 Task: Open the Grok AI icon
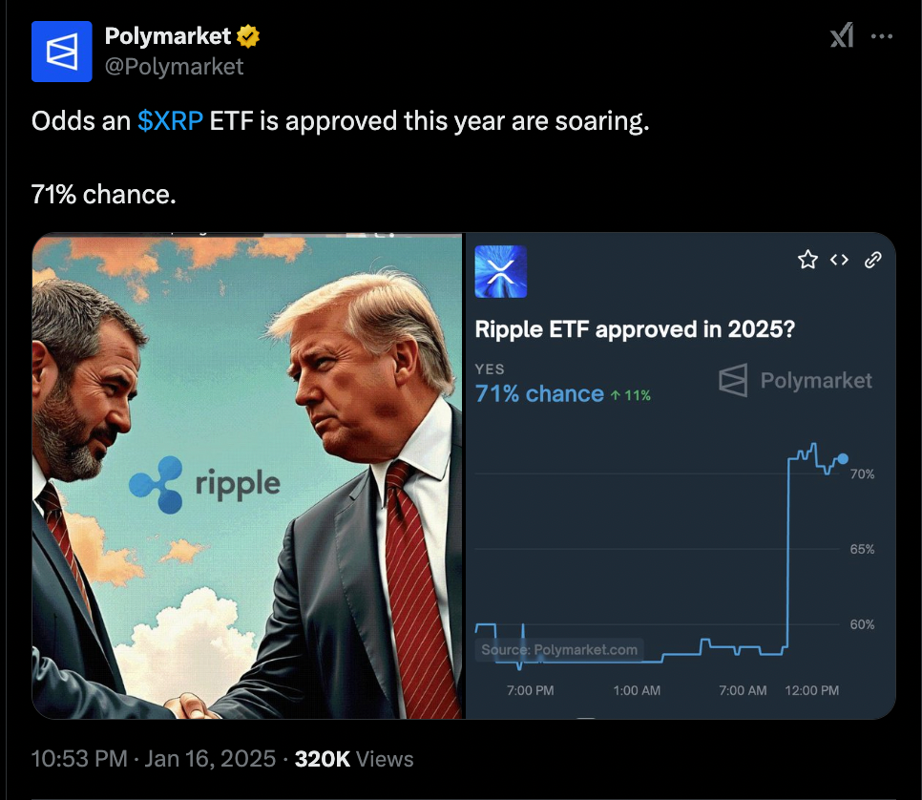click(841, 36)
